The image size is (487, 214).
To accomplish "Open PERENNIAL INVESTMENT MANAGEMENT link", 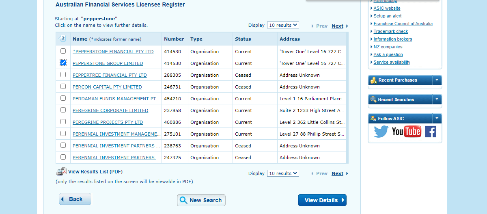I will pos(116,134).
